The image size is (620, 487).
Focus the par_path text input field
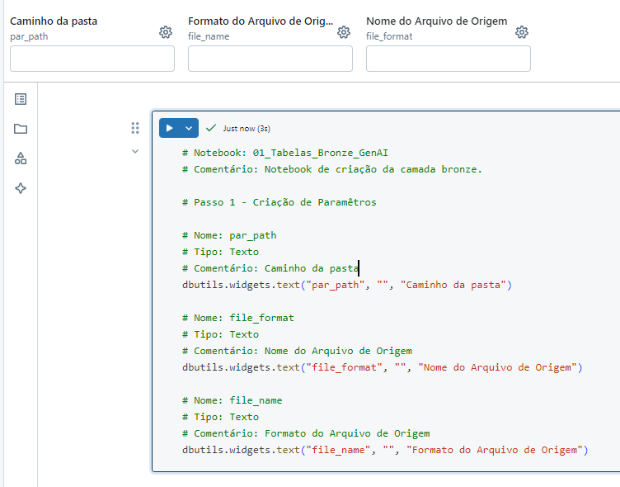coord(92,59)
